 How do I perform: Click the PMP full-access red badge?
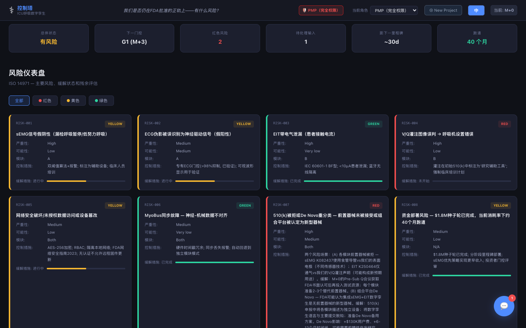321,10
